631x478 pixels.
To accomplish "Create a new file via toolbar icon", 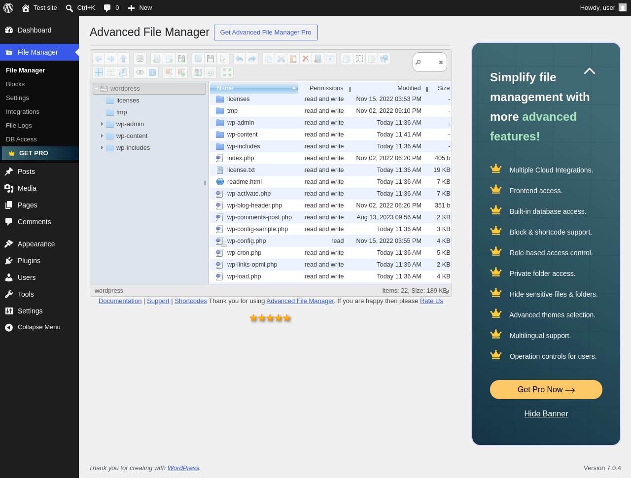I will (x=169, y=59).
